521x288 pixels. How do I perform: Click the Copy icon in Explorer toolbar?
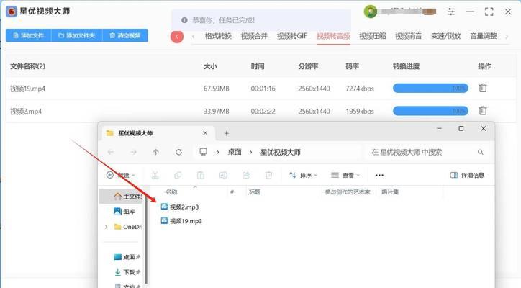(178, 175)
